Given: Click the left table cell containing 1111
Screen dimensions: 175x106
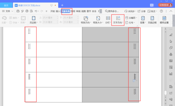Looking at the screenshot, I should point(54,34).
